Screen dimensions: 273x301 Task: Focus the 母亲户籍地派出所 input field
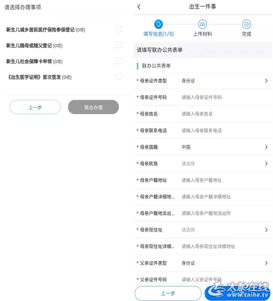pyautogui.click(x=206, y=213)
